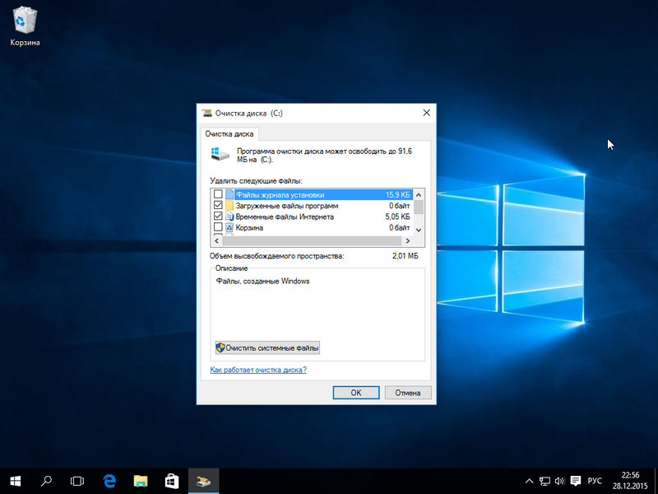
Task: Uncheck the Временные файлы Интернета checkbox
Action: pos(218,217)
